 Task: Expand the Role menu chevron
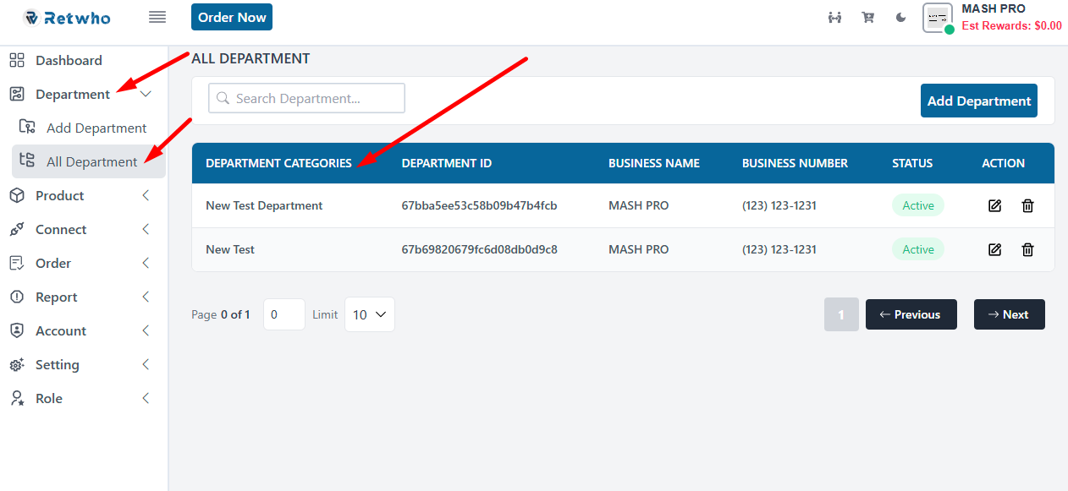tap(146, 398)
